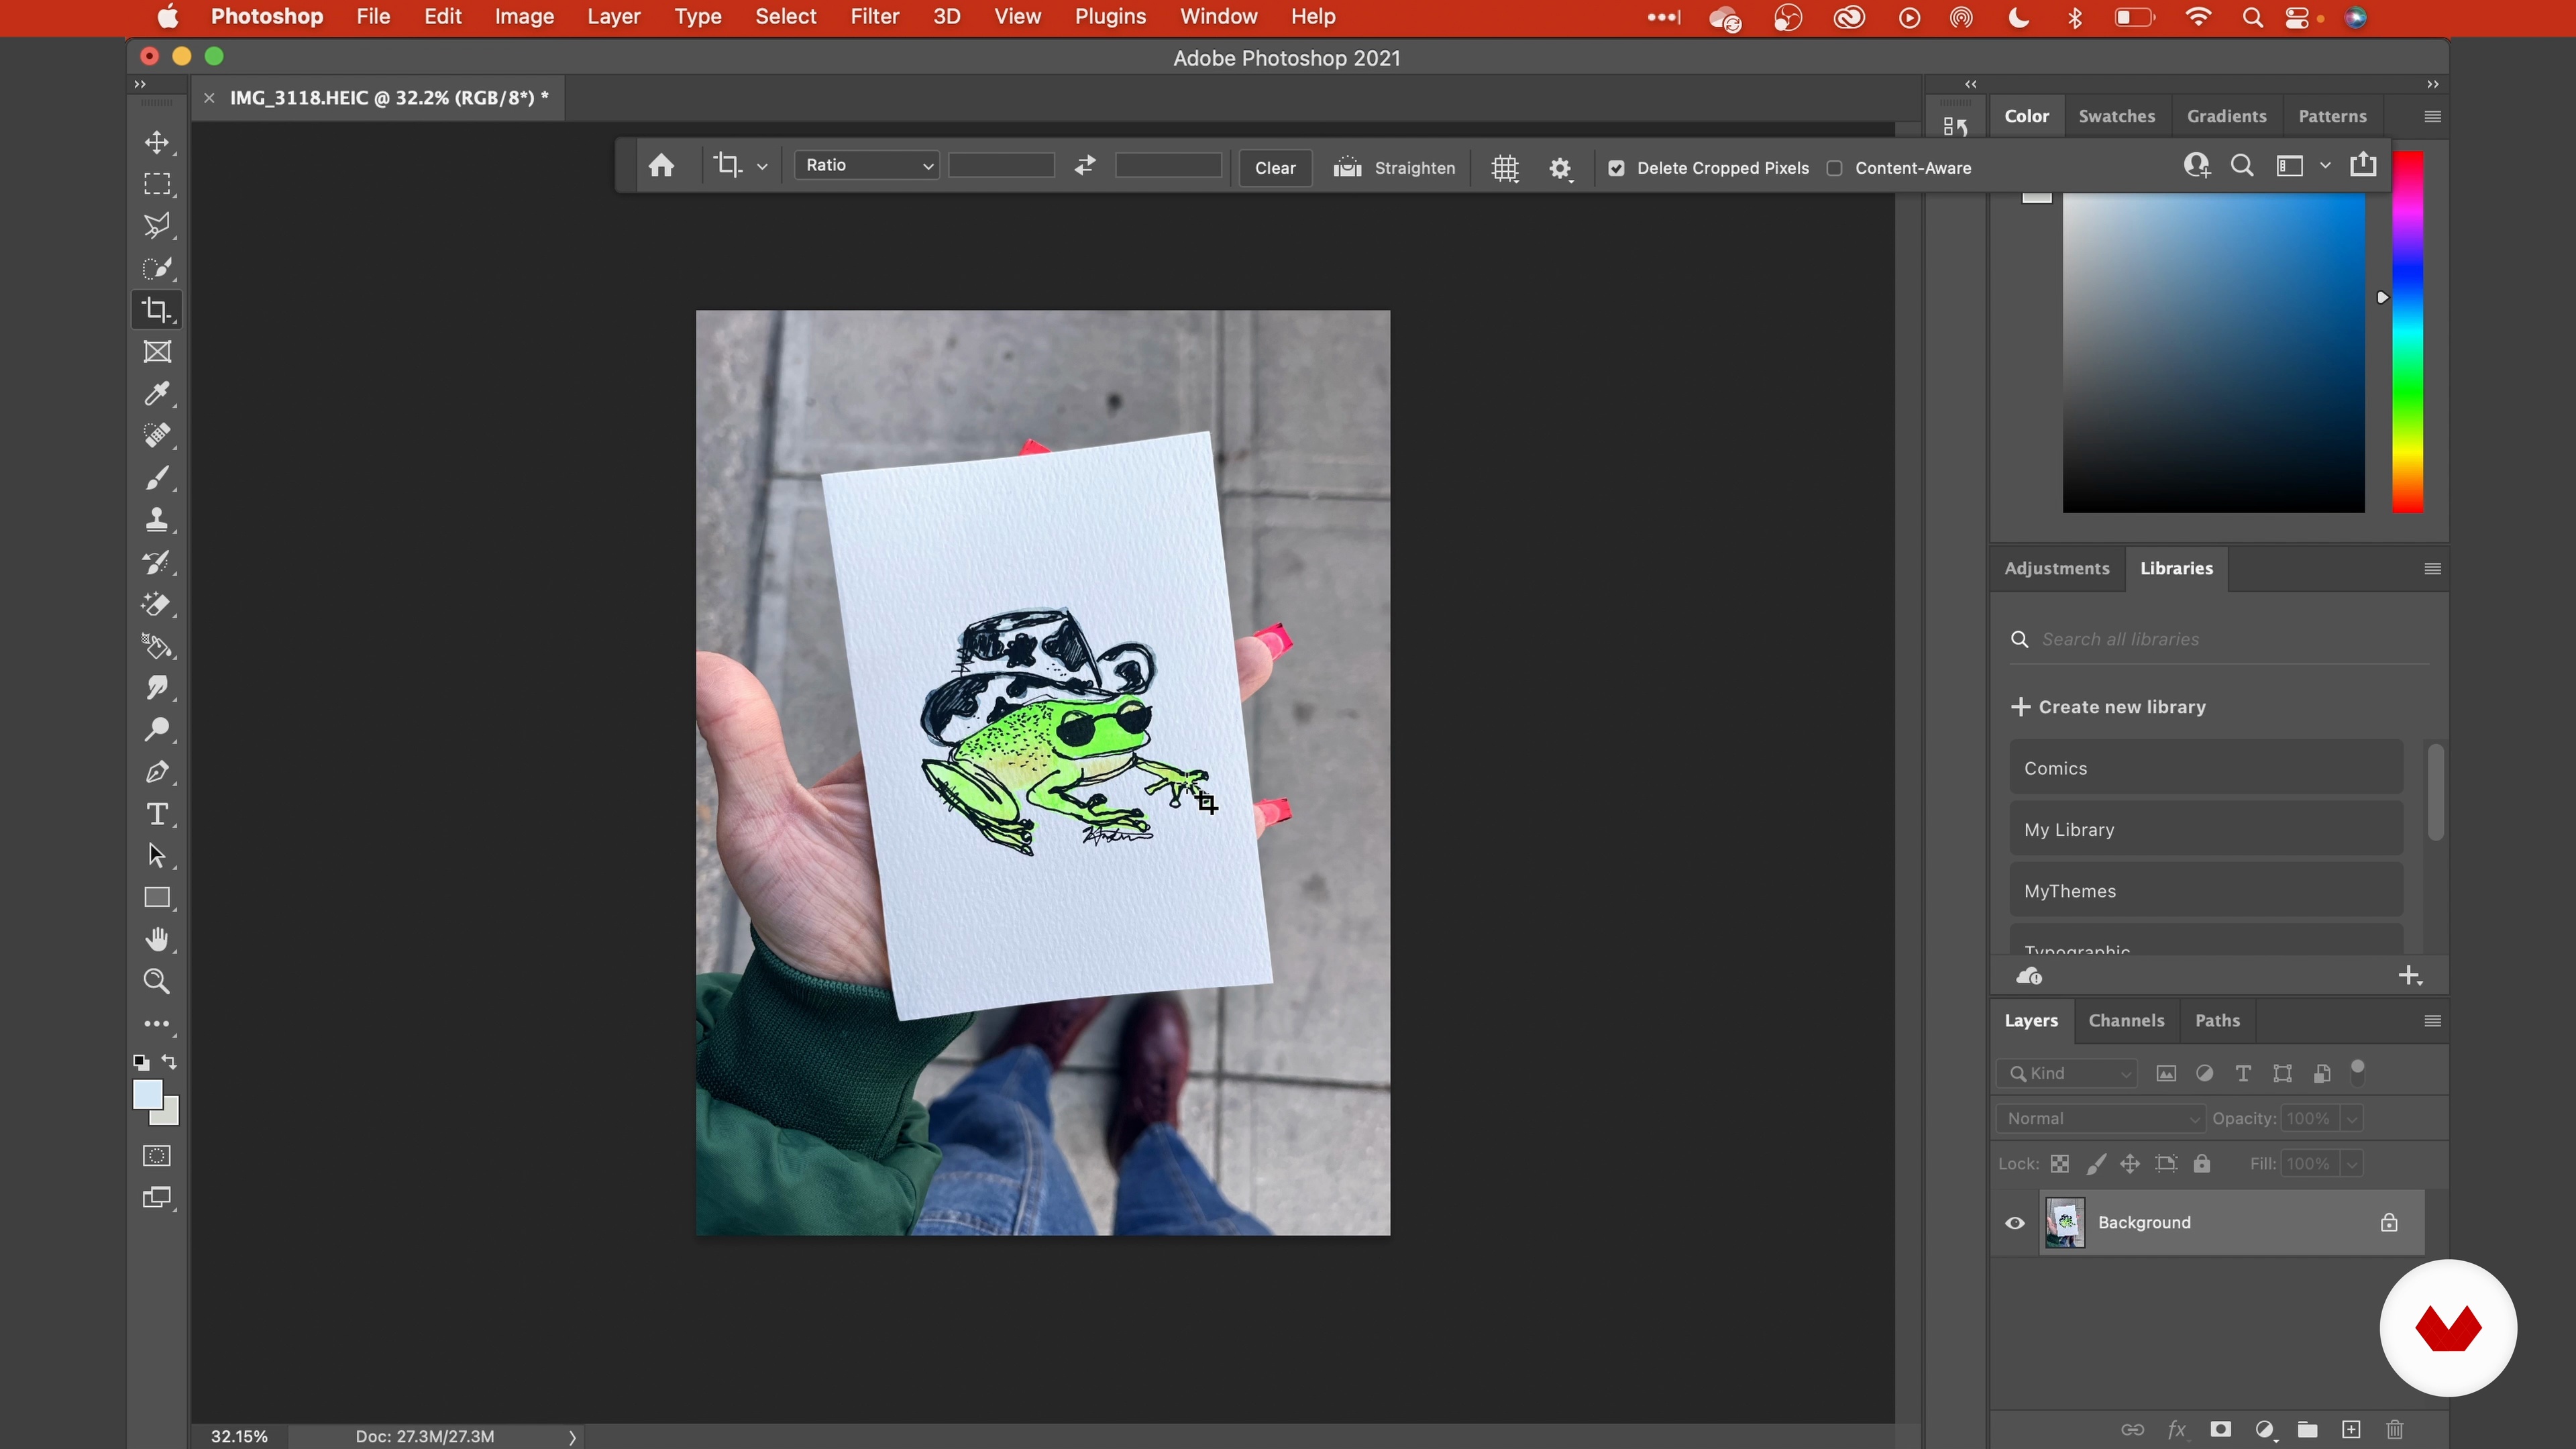Switch to the Channels tab
The image size is (2576, 1449).
pos(2126,1021)
